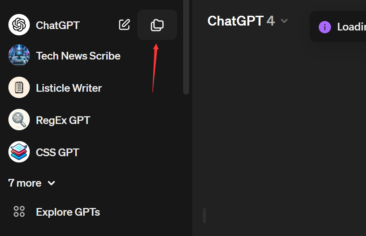Screen dimensions: 366x236
Task: Select Tech News Scribe from the sidebar
Action: pos(78,55)
